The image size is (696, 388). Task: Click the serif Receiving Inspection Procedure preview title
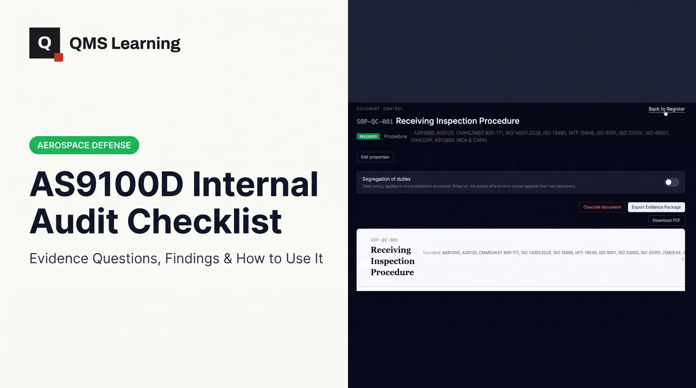(392, 261)
